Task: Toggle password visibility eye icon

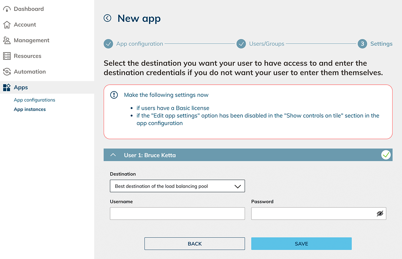Action: point(380,214)
